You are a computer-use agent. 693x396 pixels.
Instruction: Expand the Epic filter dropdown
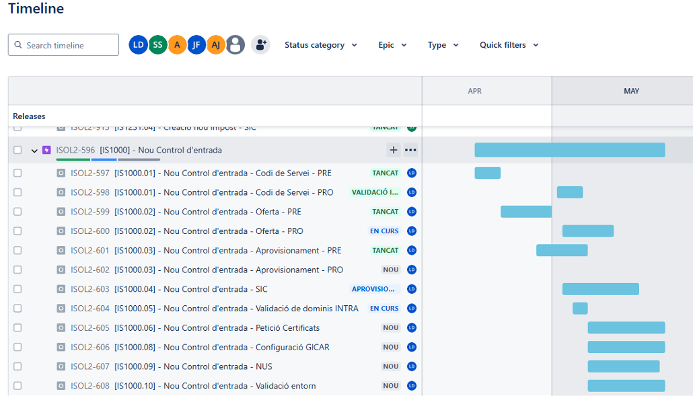point(392,45)
